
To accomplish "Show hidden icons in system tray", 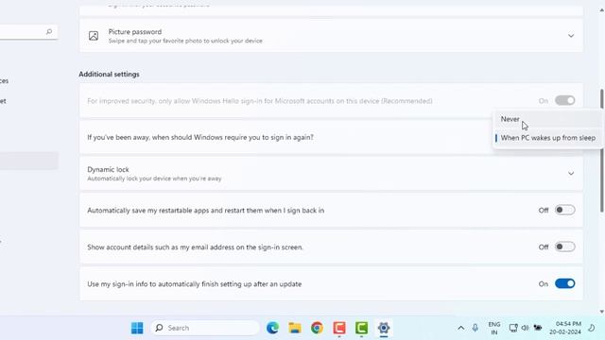I will tap(460, 328).
